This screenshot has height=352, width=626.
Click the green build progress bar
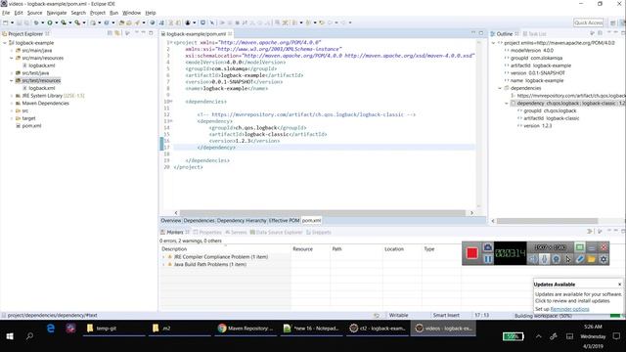coord(615,316)
